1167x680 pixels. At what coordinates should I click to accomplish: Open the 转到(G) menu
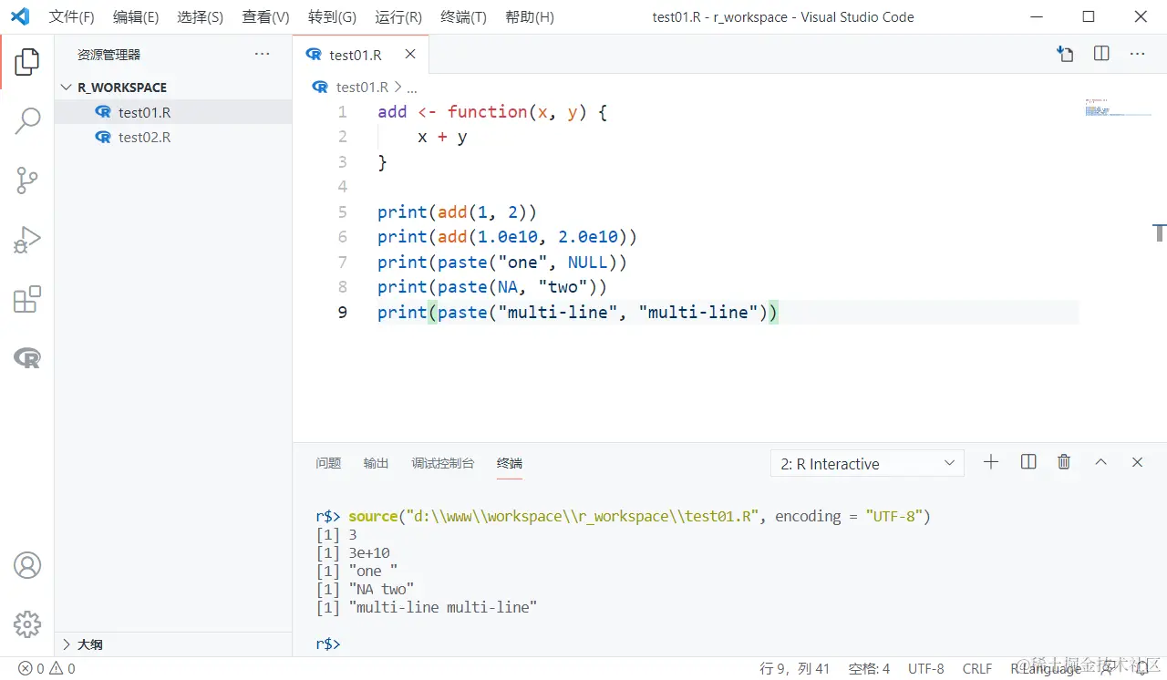coord(332,17)
